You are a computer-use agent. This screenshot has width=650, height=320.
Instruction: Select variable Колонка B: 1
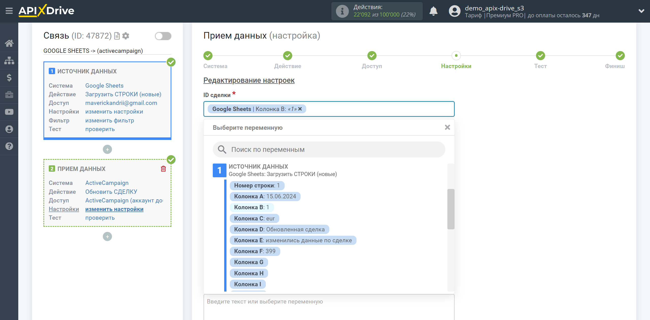252,207
